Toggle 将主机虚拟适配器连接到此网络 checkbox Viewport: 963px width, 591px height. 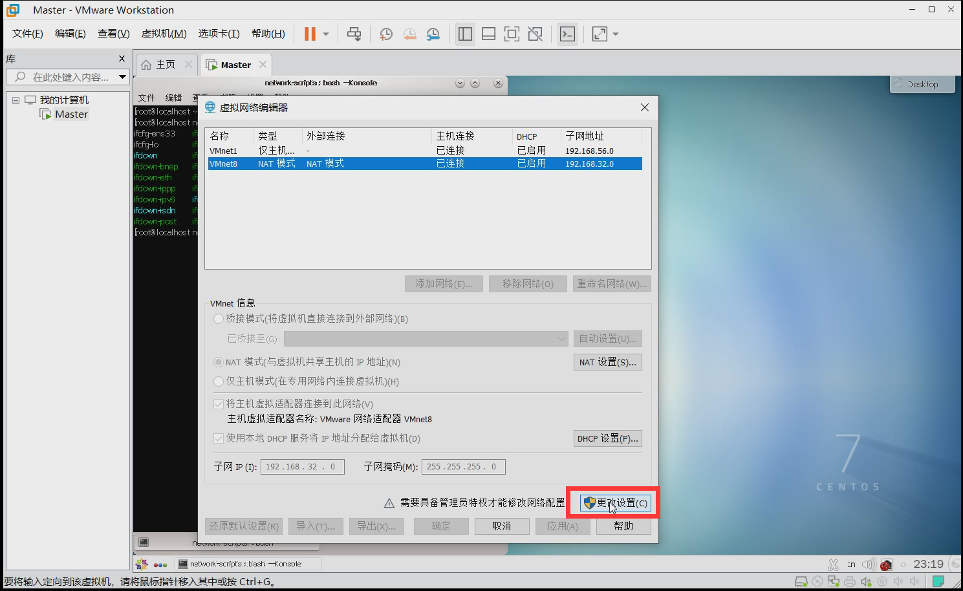click(219, 403)
